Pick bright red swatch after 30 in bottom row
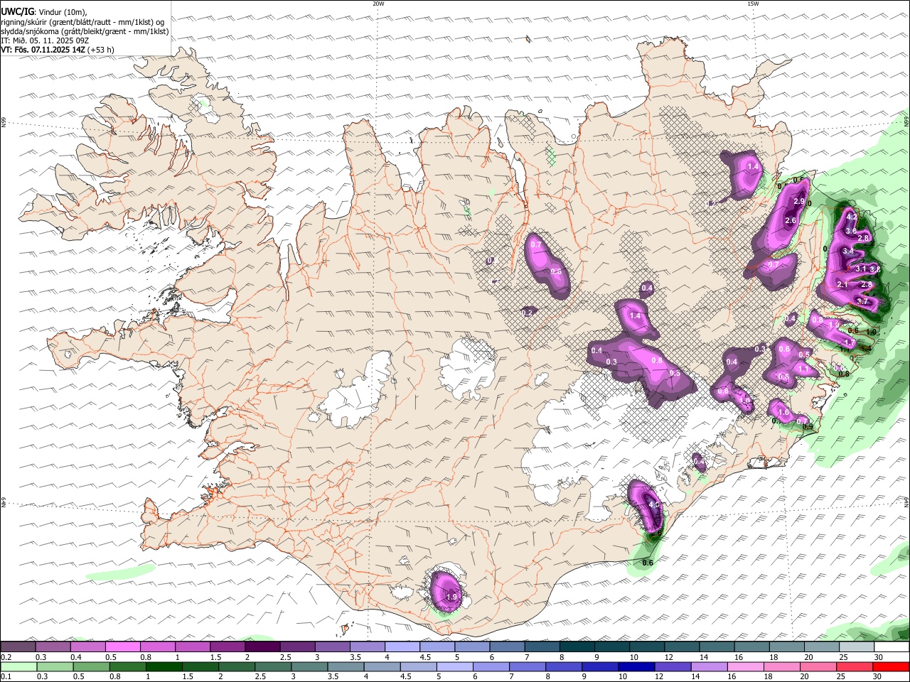The image size is (910, 682). [892, 667]
